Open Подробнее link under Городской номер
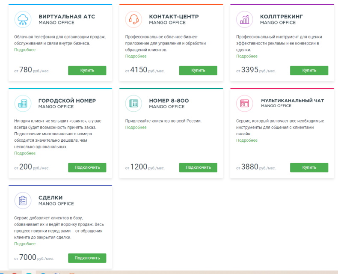This screenshot has width=338, height=274. pyautogui.click(x=25, y=153)
